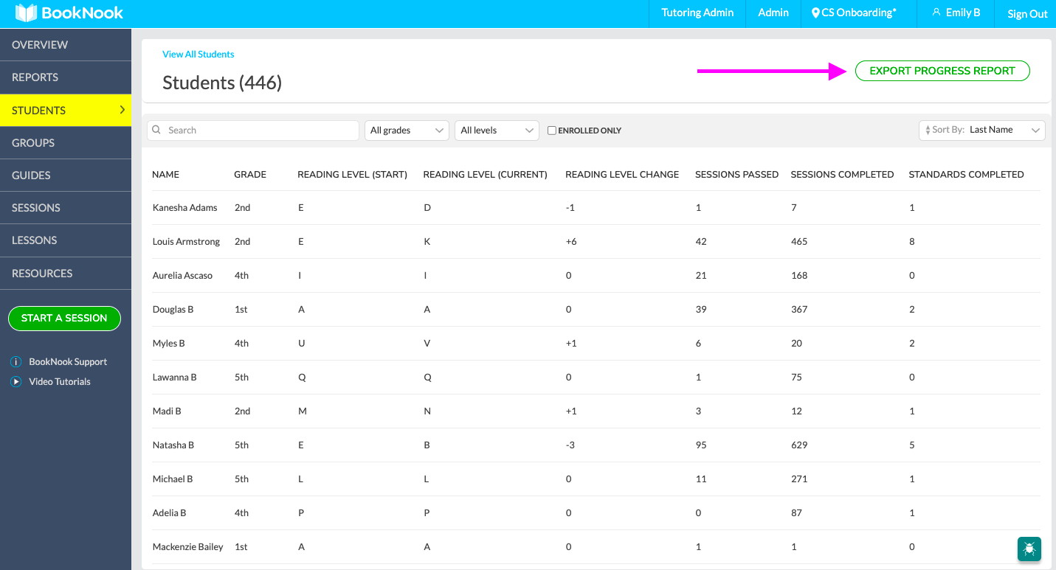Enable the ENROLLED ONLY filter
The width and height of the screenshot is (1056, 570).
pos(551,130)
